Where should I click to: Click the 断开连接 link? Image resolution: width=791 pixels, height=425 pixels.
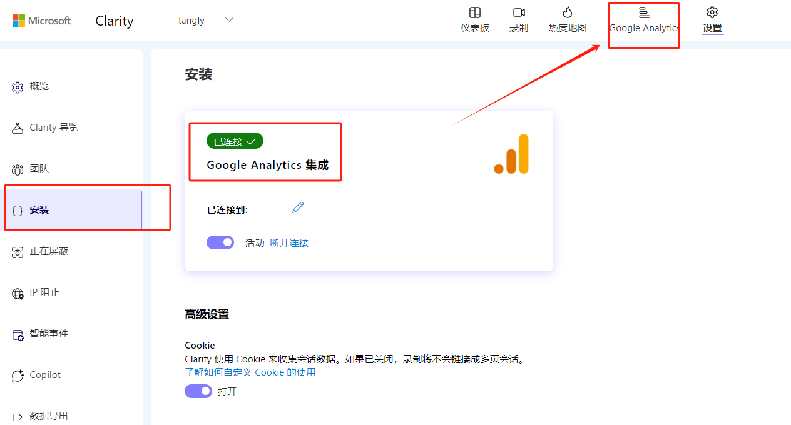click(289, 243)
